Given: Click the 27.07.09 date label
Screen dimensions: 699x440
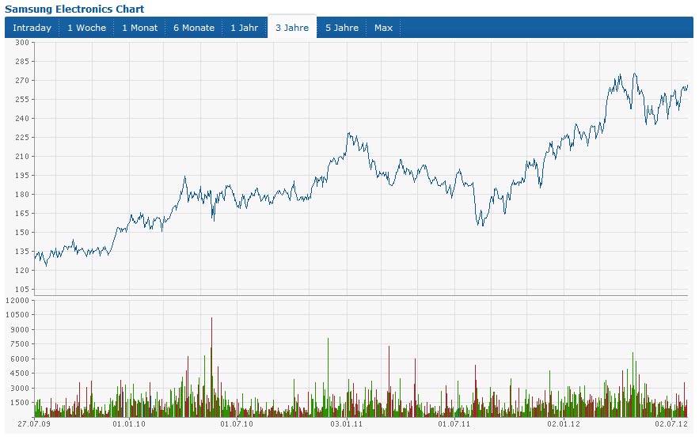Looking at the screenshot, I should pos(34,425).
